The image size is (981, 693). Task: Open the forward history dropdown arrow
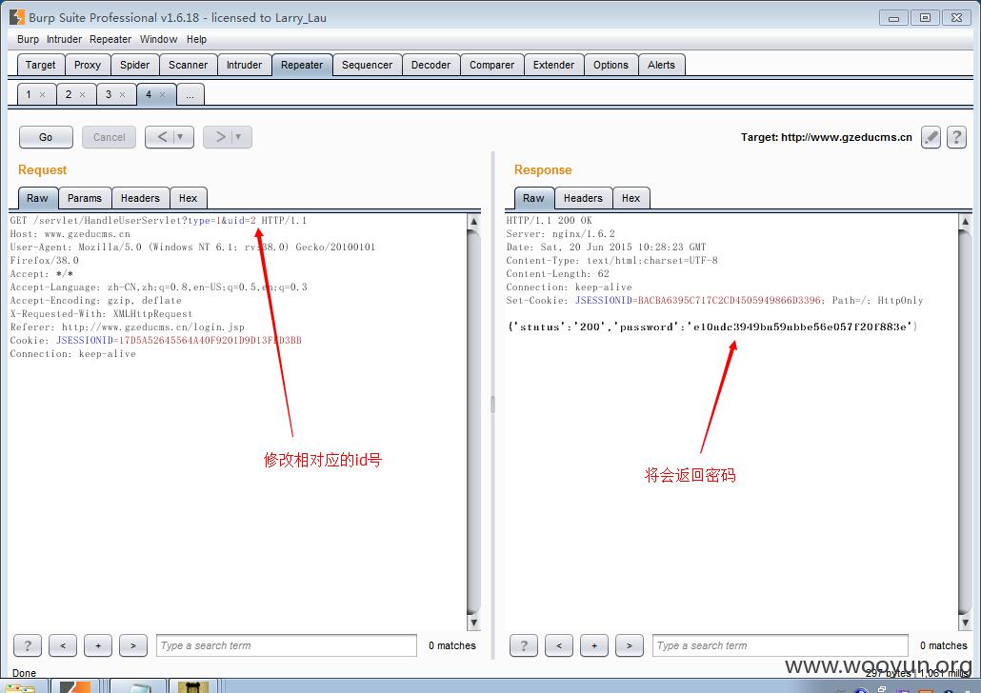[x=238, y=137]
